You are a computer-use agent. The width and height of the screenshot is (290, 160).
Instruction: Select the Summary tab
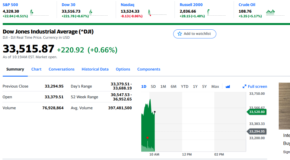point(15,69)
